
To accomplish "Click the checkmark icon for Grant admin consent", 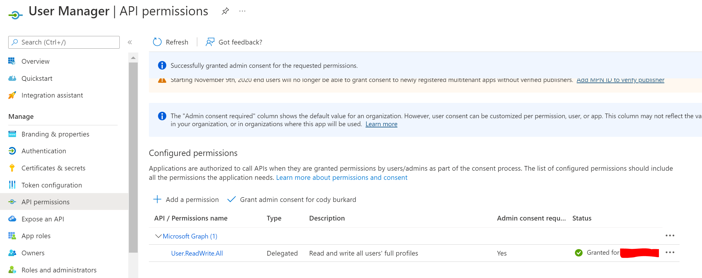I will pos(231,199).
